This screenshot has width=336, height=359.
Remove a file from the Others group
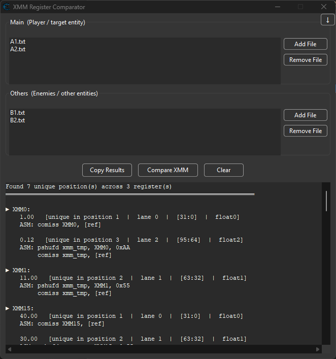pos(306,130)
